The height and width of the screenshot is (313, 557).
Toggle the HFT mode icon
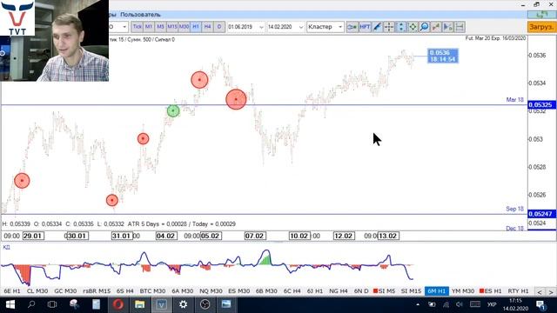coord(365,27)
